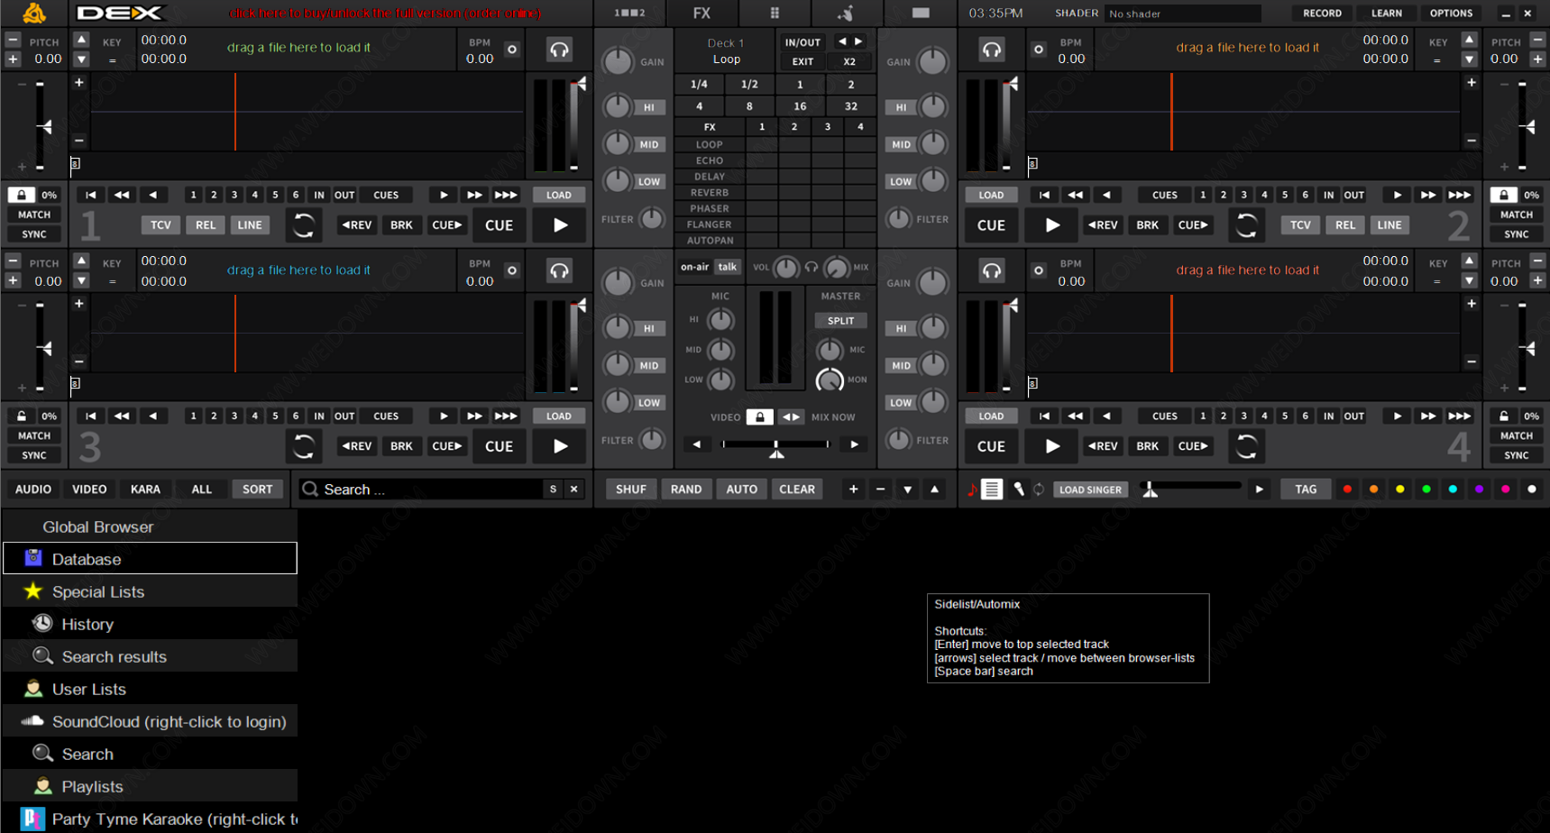Raise the Deck 2 key with up arrow
This screenshot has height=833, width=1550.
[1469, 40]
